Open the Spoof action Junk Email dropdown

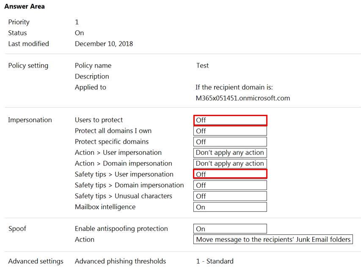273,240
